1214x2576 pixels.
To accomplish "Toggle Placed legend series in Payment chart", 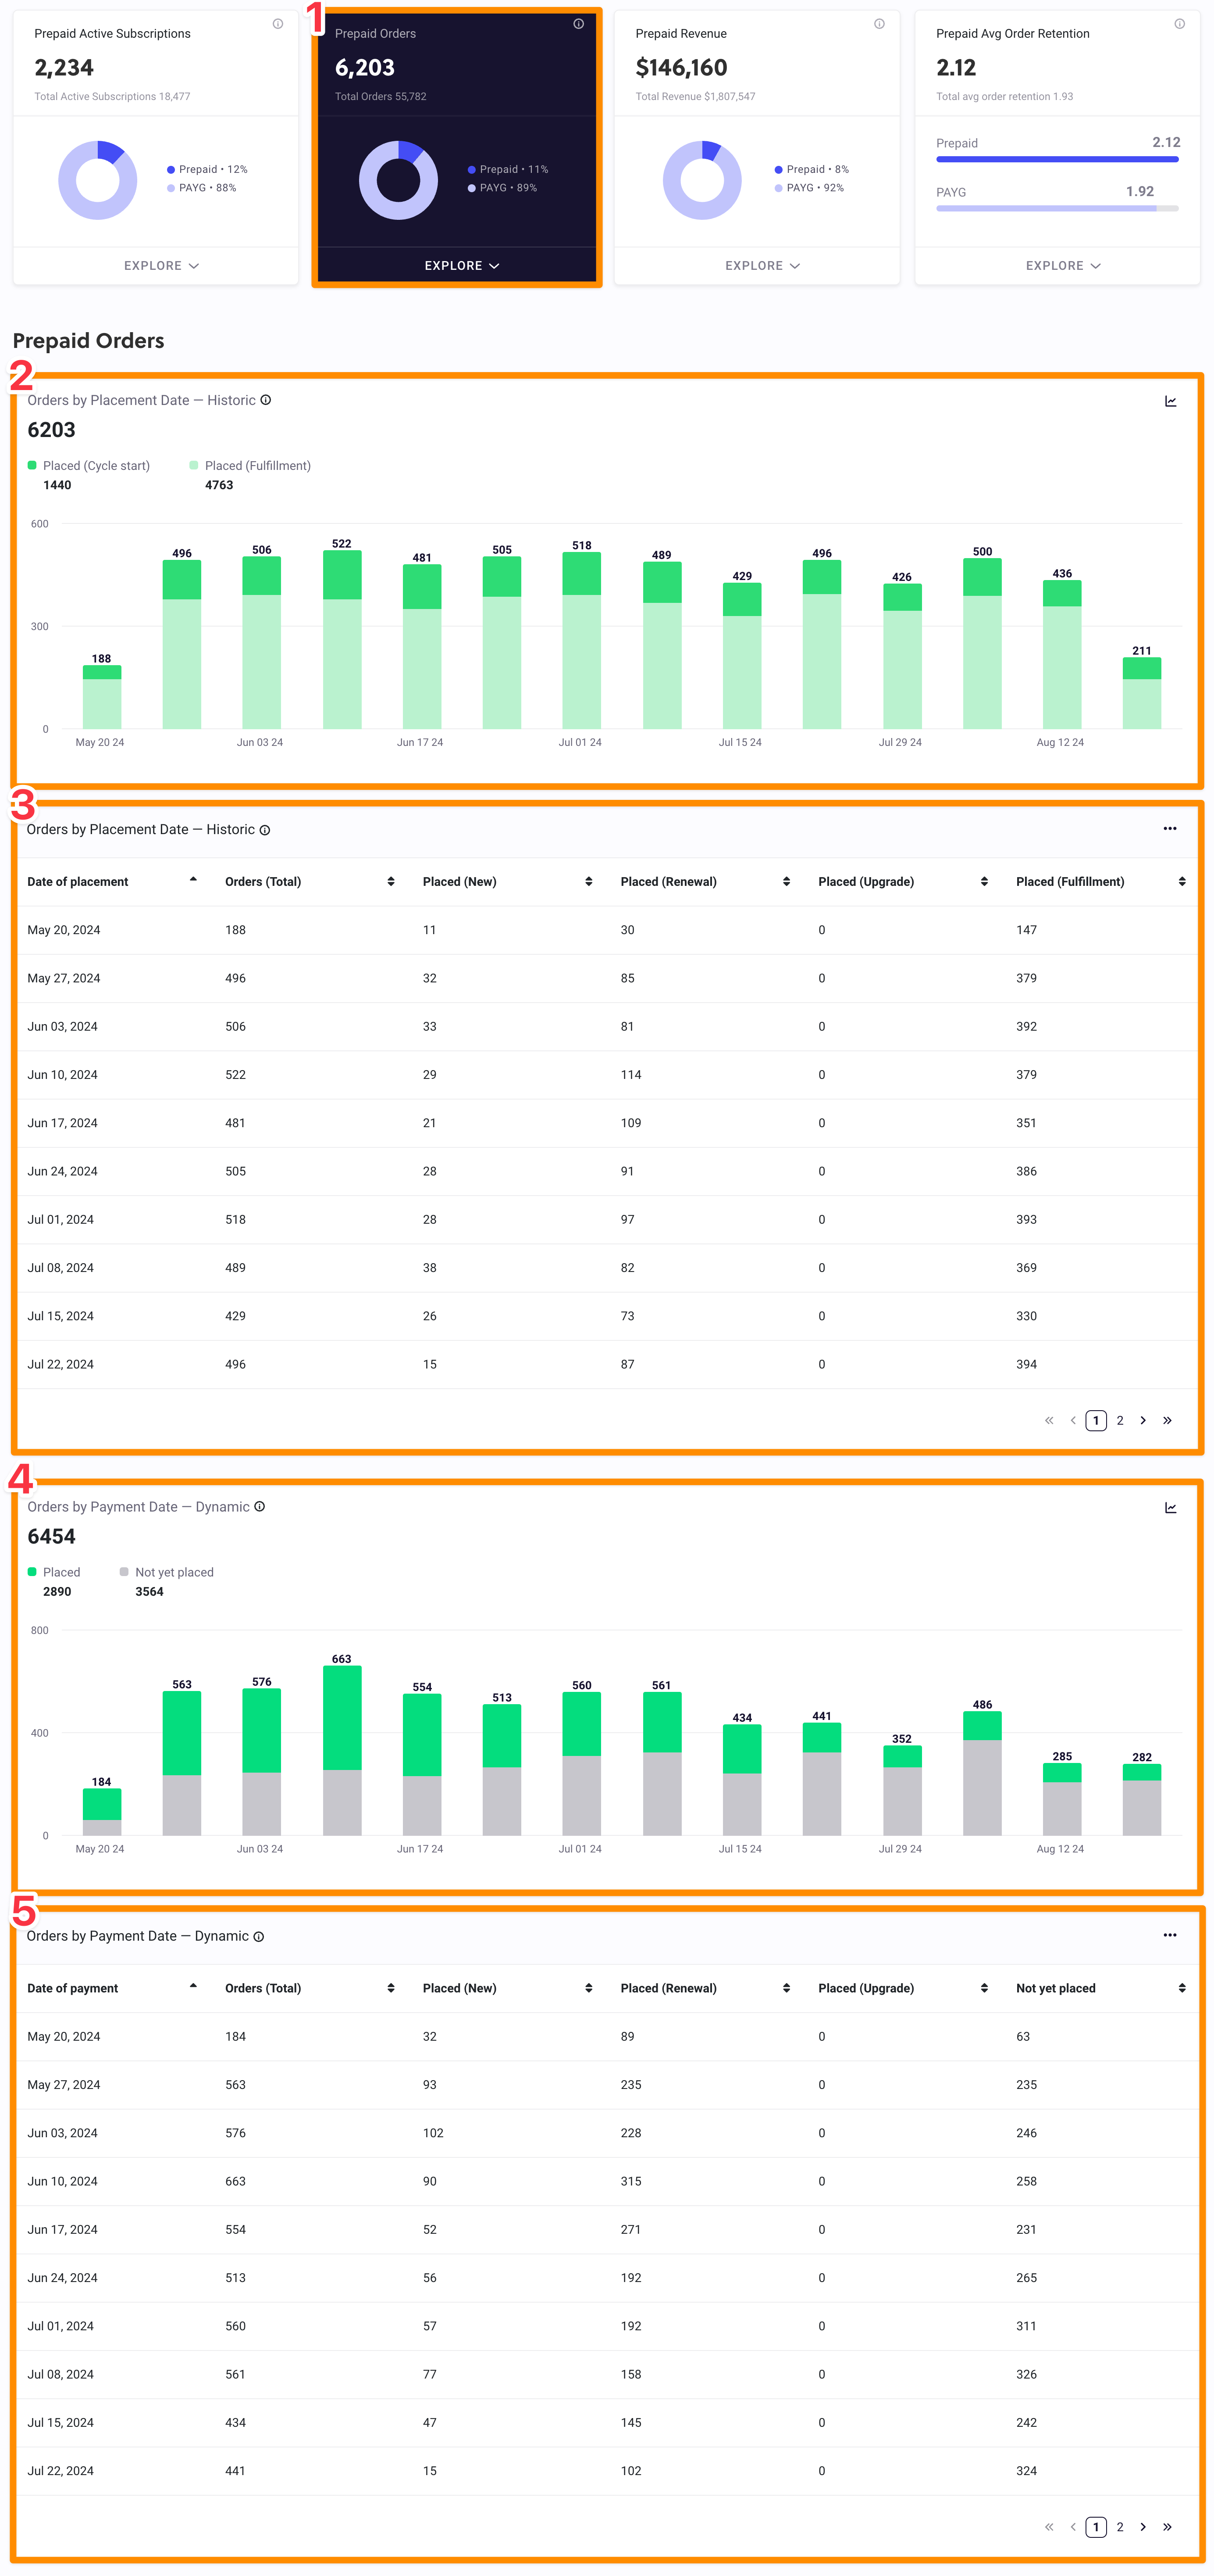I will point(54,1572).
